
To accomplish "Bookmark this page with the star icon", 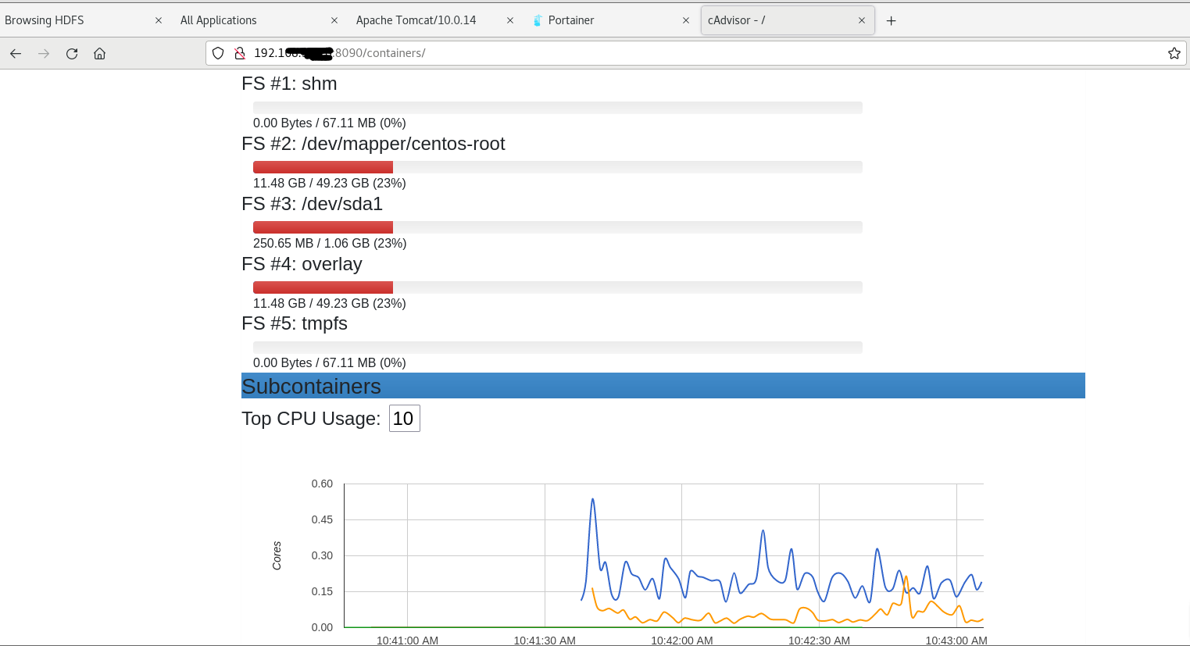I will [1174, 53].
